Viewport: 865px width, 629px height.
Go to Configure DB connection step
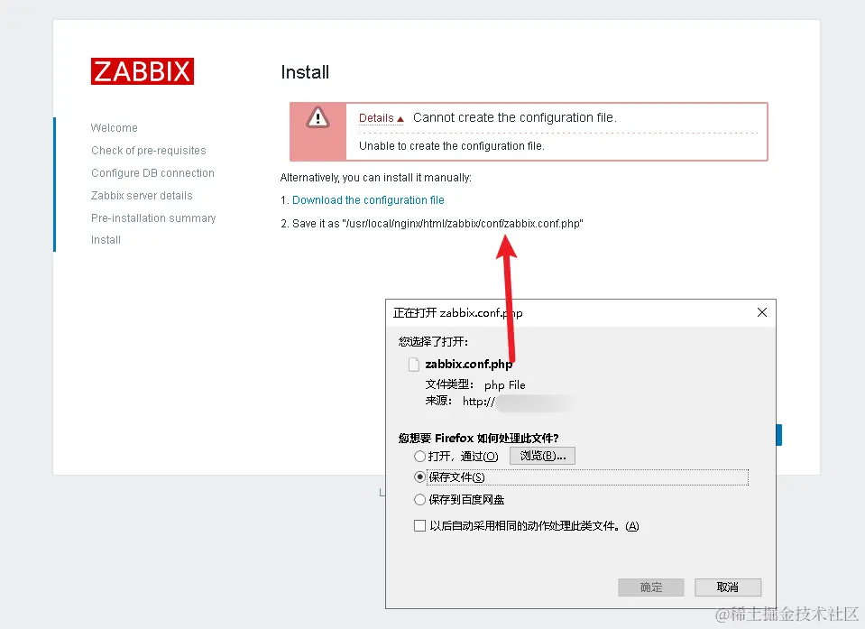[152, 173]
